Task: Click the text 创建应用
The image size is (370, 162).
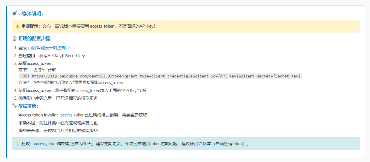Action: (x=27, y=56)
